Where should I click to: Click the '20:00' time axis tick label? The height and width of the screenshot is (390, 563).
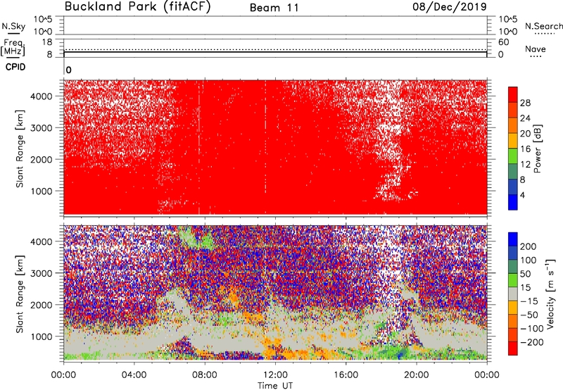417,375
